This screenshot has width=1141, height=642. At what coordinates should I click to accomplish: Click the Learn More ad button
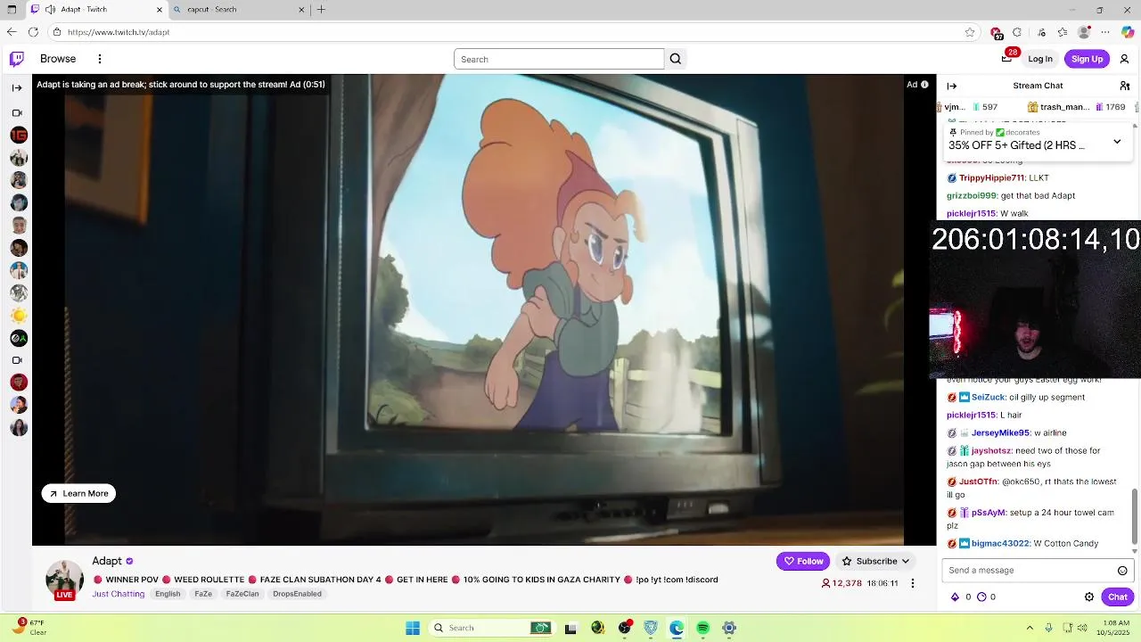tap(78, 493)
